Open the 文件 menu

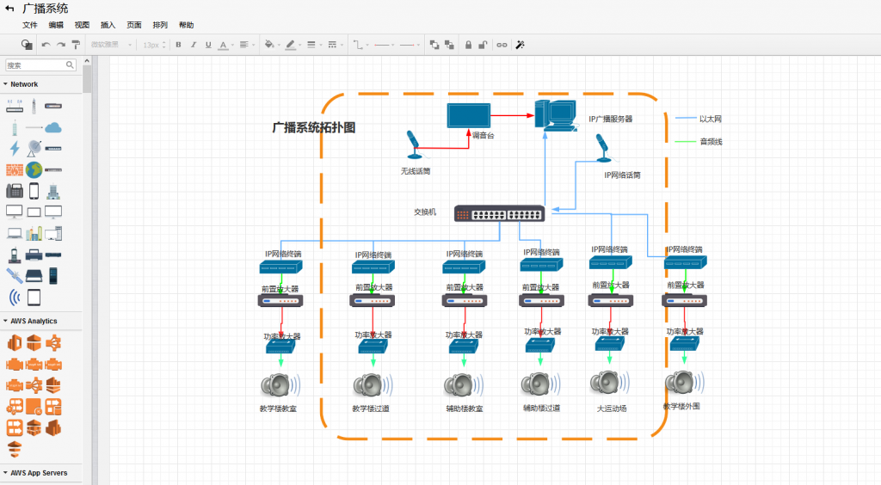click(x=30, y=26)
